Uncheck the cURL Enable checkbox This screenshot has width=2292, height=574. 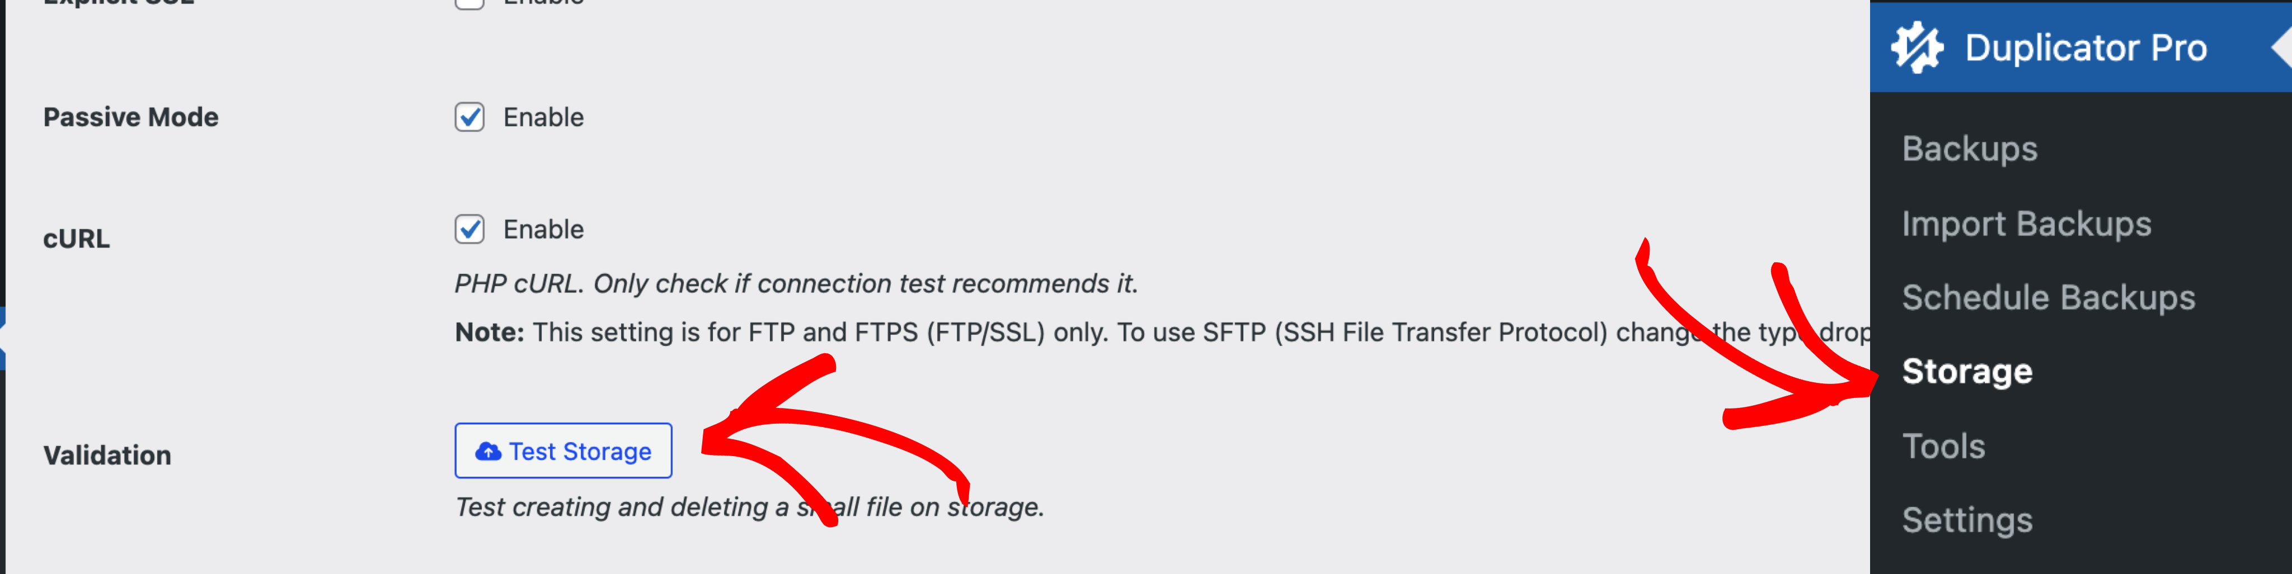[x=470, y=229]
